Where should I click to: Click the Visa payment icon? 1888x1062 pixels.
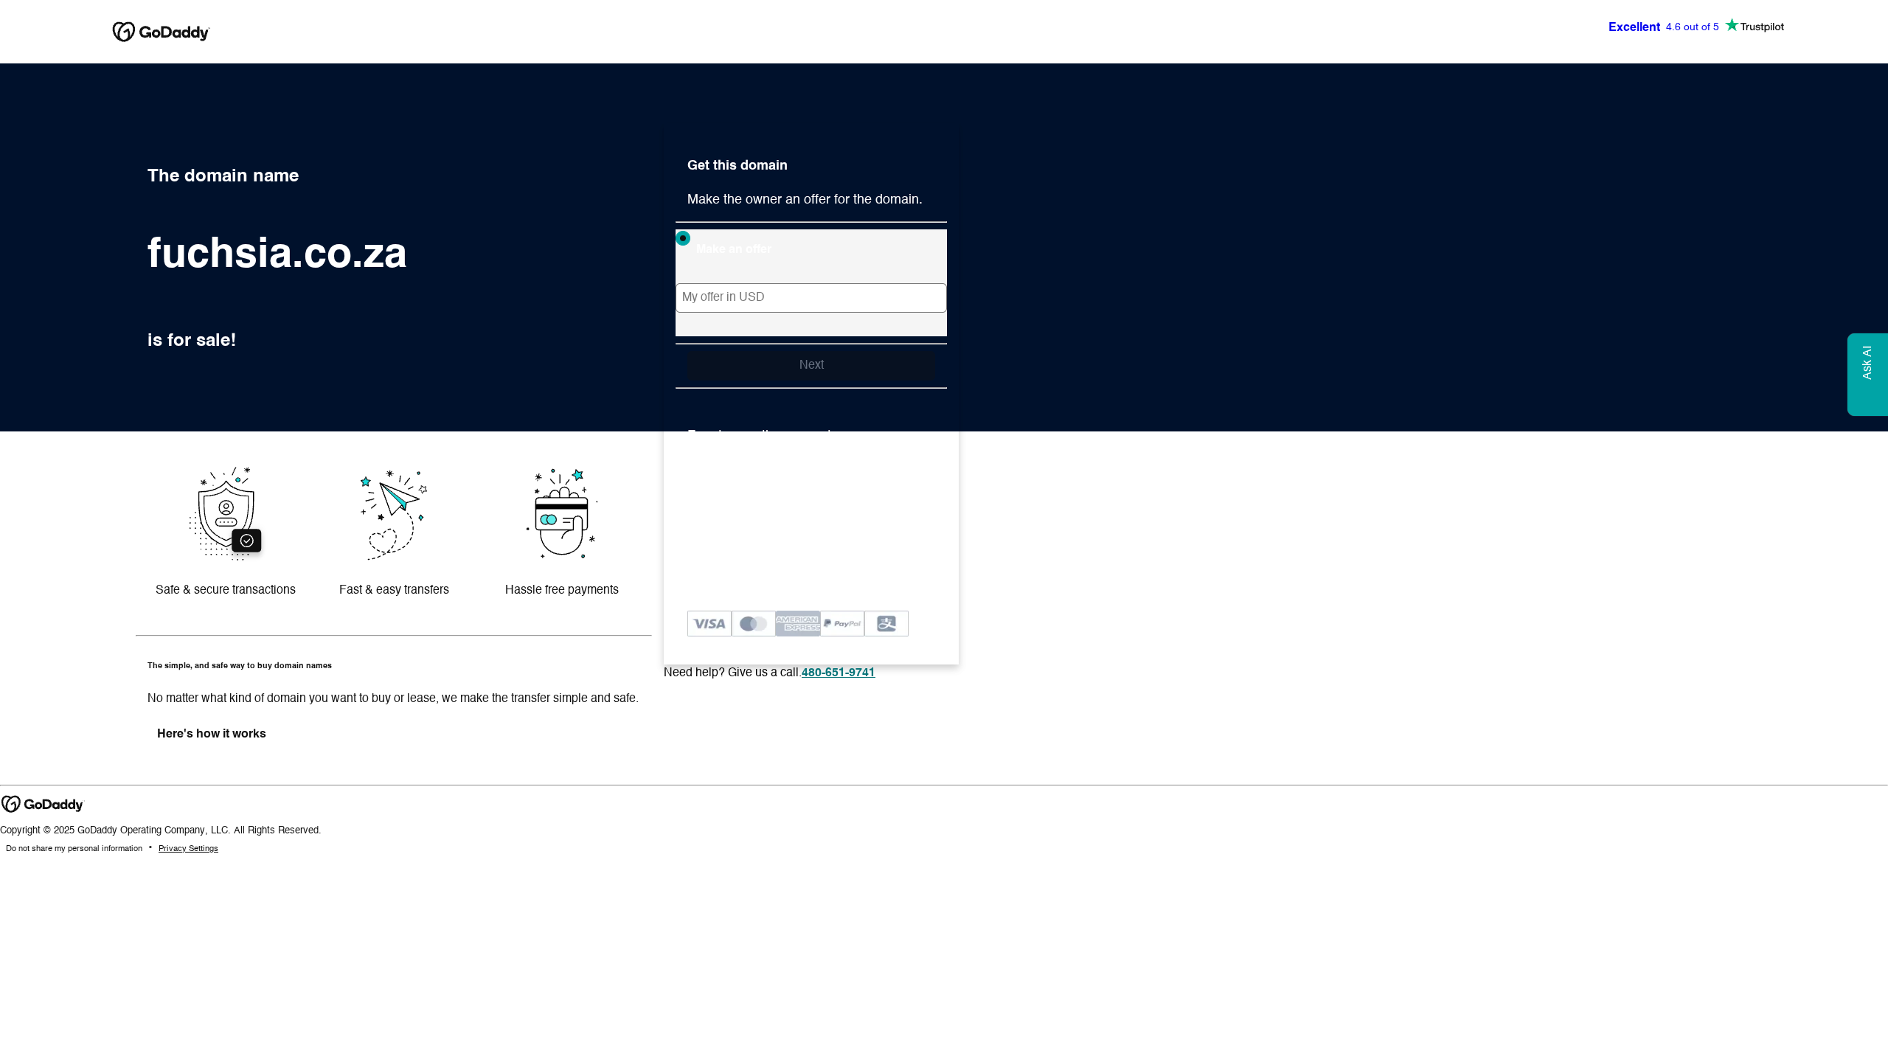(x=709, y=624)
